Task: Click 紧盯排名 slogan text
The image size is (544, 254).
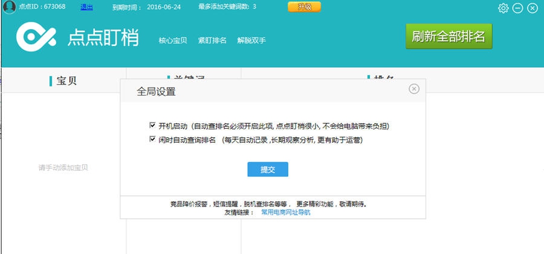Action: (212, 41)
